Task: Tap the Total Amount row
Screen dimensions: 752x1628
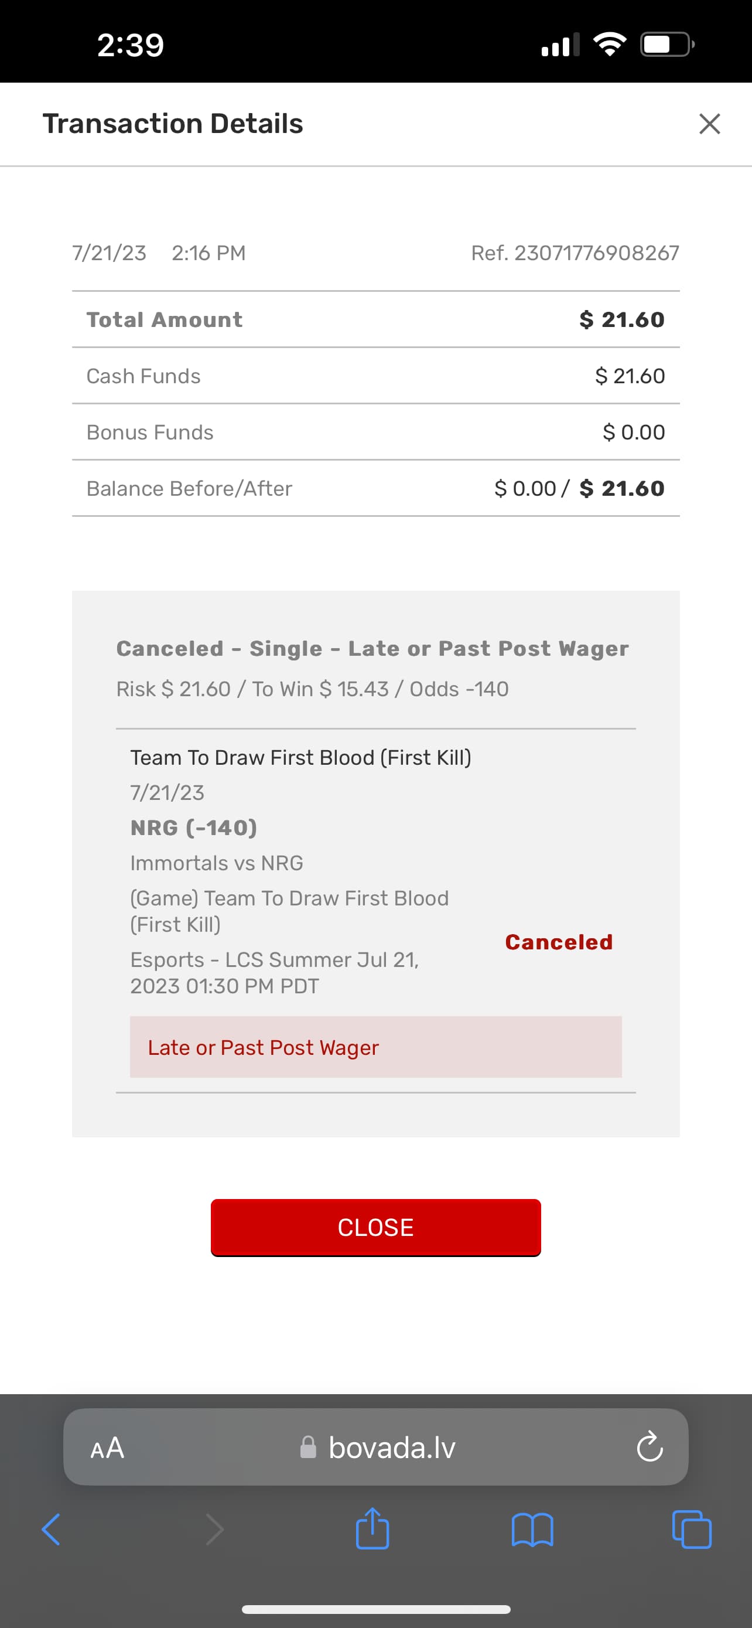Action: point(375,320)
